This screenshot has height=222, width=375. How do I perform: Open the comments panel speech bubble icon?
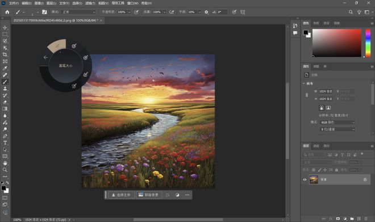click(x=295, y=33)
